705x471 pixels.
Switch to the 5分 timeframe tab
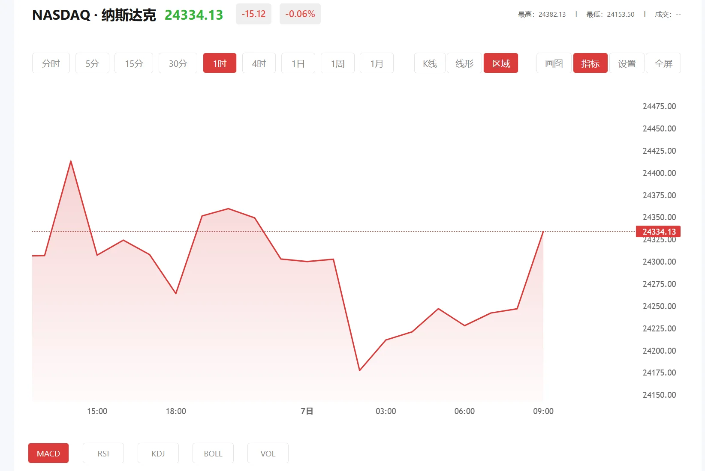point(92,63)
